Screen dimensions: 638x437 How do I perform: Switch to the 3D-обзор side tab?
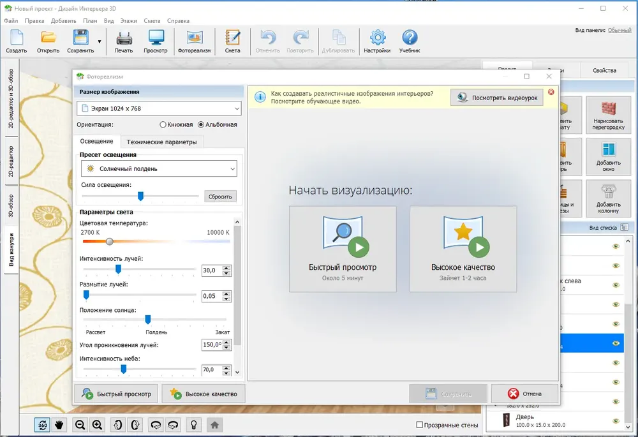[11, 206]
